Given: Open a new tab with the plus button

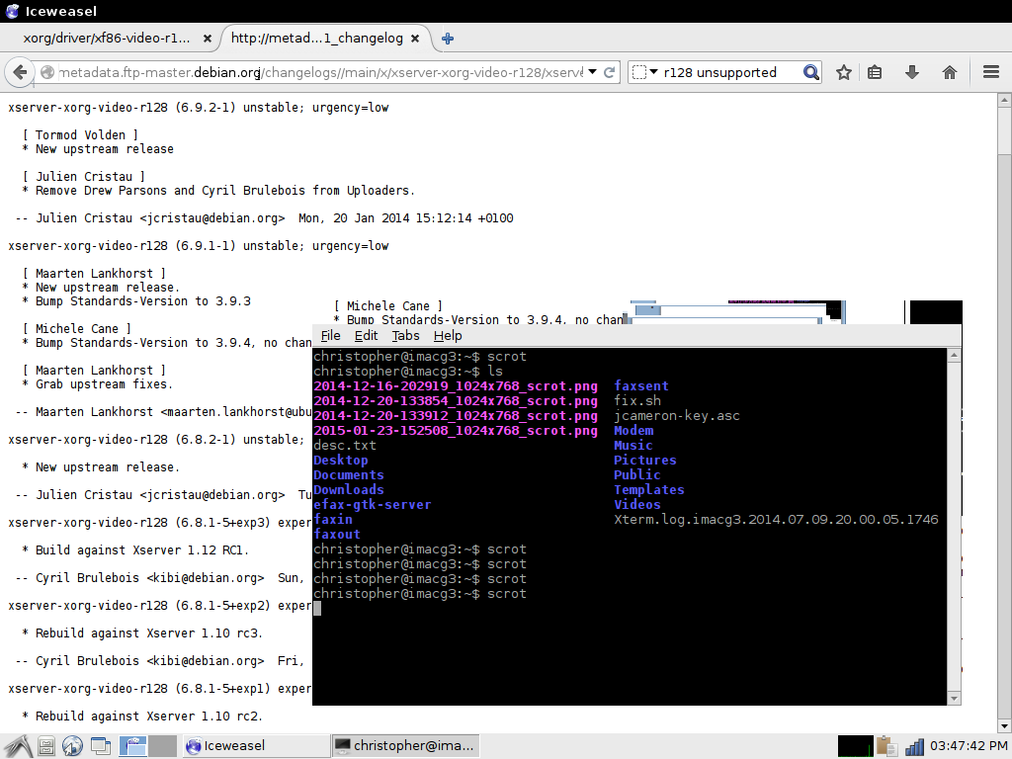Looking at the screenshot, I should 448,39.
